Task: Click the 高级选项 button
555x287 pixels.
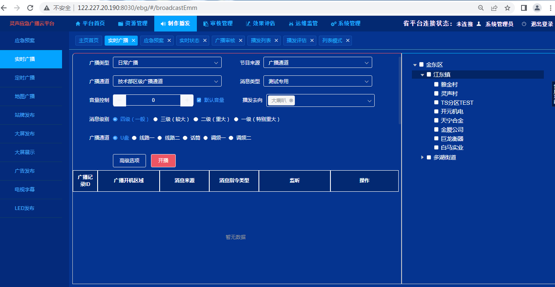Action: (x=129, y=161)
